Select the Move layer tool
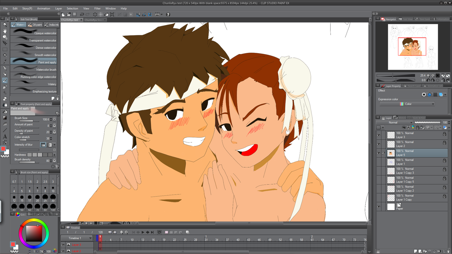This screenshot has height=254, width=452. pos(5,43)
